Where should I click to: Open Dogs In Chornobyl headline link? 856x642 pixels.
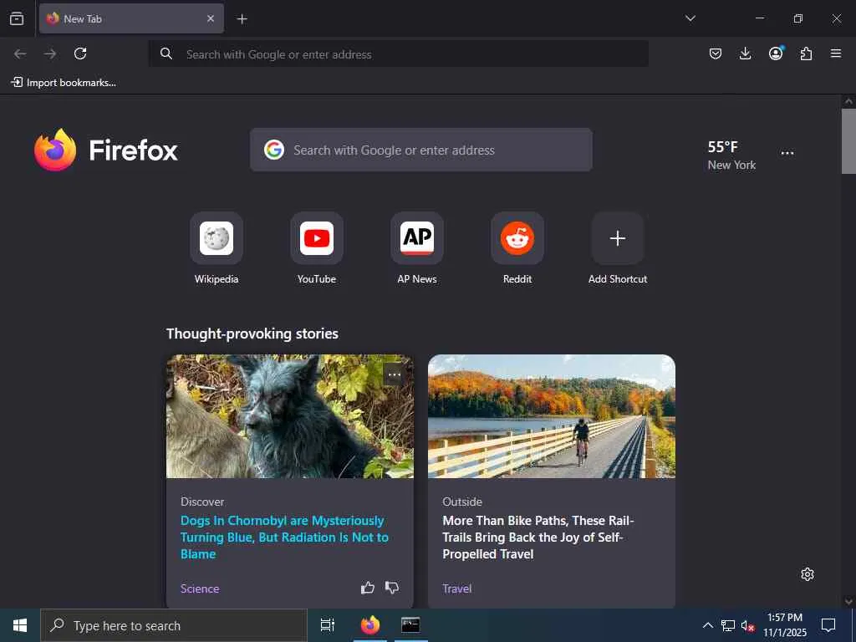click(284, 538)
